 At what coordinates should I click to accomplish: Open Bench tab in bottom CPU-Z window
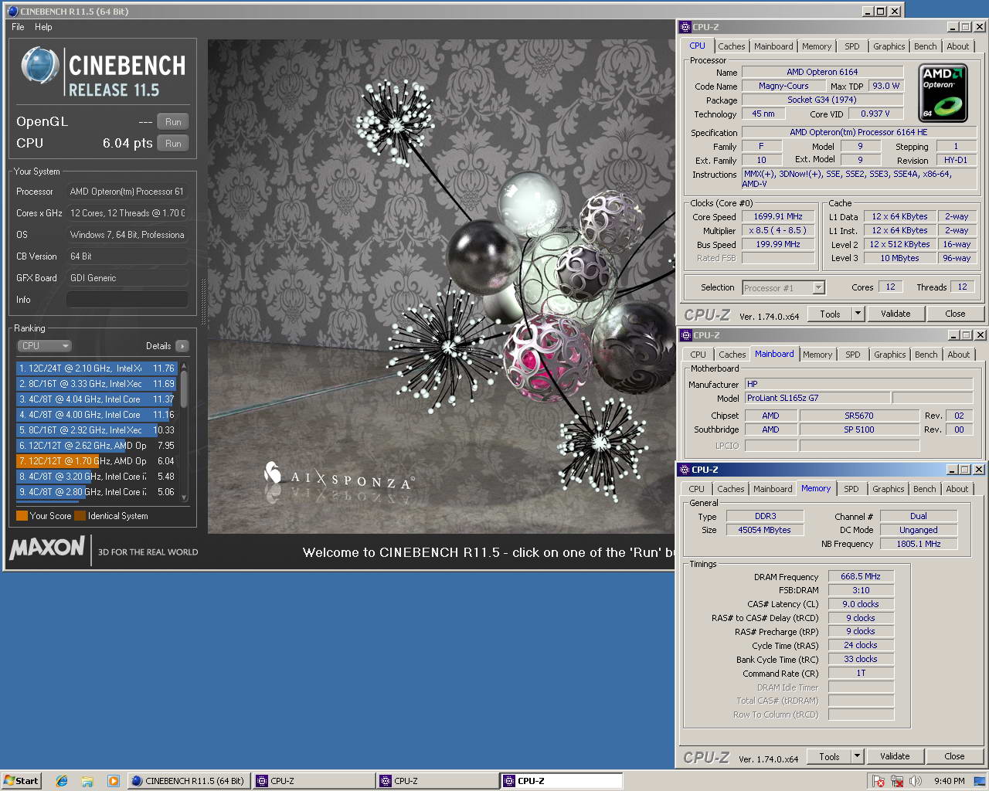point(924,489)
